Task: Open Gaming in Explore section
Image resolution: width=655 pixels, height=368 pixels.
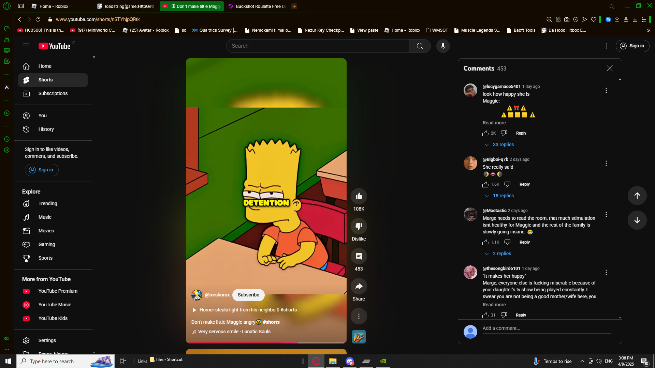Action: 53,245
